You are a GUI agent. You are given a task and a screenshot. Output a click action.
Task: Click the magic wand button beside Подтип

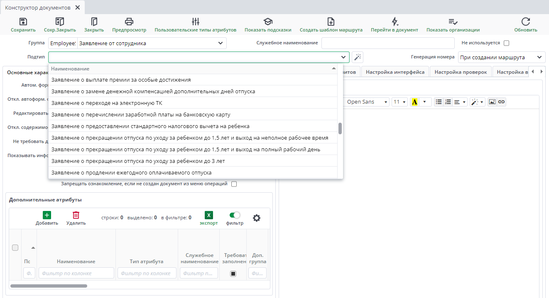click(x=358, y=57)
